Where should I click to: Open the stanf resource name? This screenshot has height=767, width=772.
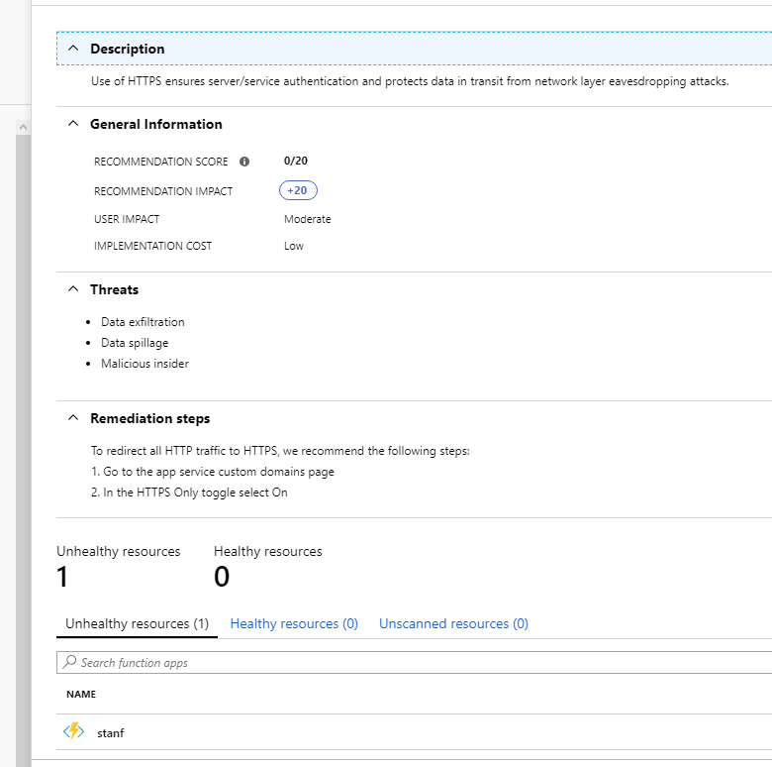111,733
